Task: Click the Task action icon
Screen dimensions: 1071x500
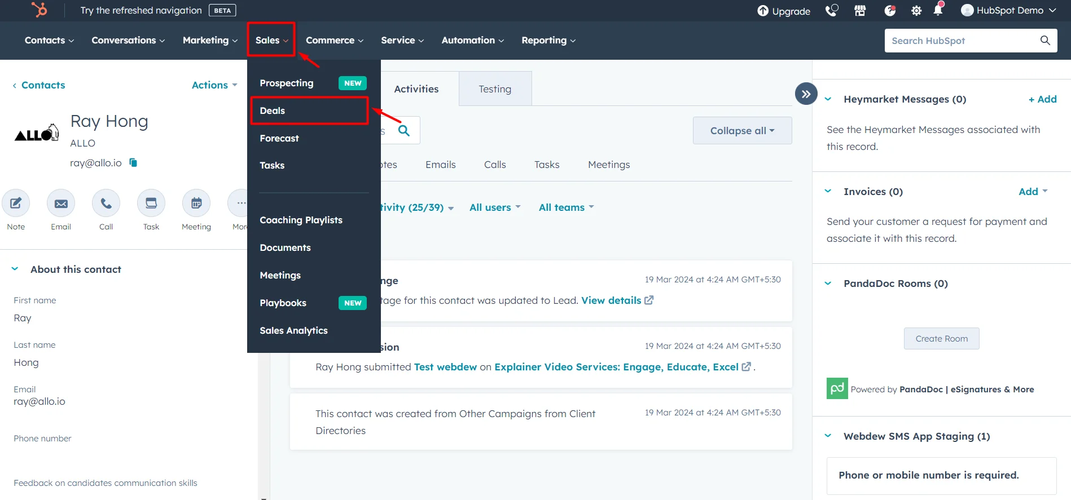Action: 151,203
